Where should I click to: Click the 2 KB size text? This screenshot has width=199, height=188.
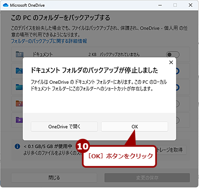click(x=93, y=54)
